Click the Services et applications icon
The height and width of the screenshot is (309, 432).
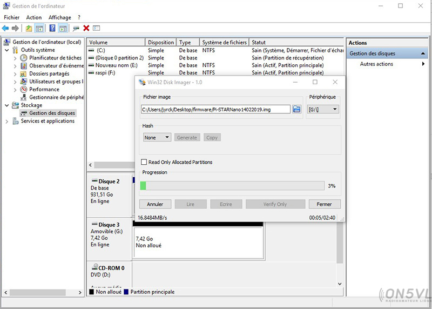(16, 121)
